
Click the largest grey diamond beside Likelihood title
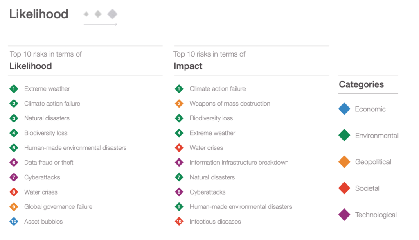112,14
